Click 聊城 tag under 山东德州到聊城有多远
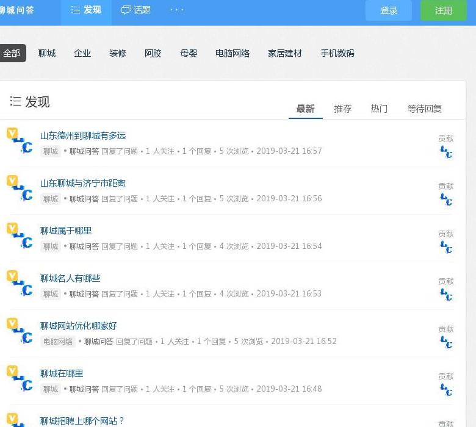Screen dimensions: 476x427 coord(51,151)
